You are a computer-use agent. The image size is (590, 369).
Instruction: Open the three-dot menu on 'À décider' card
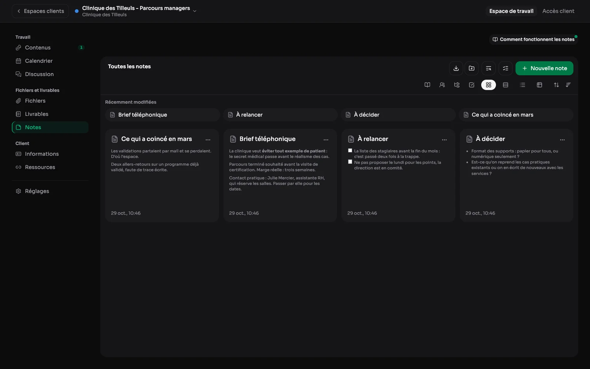pos(562,140)
